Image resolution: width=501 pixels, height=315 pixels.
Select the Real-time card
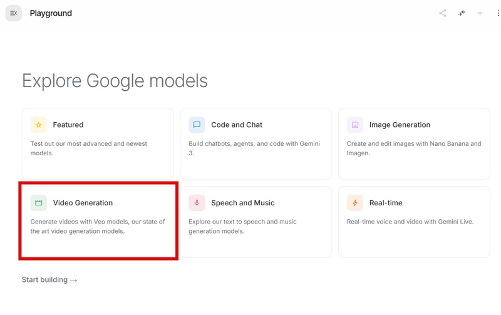point(414,222)
